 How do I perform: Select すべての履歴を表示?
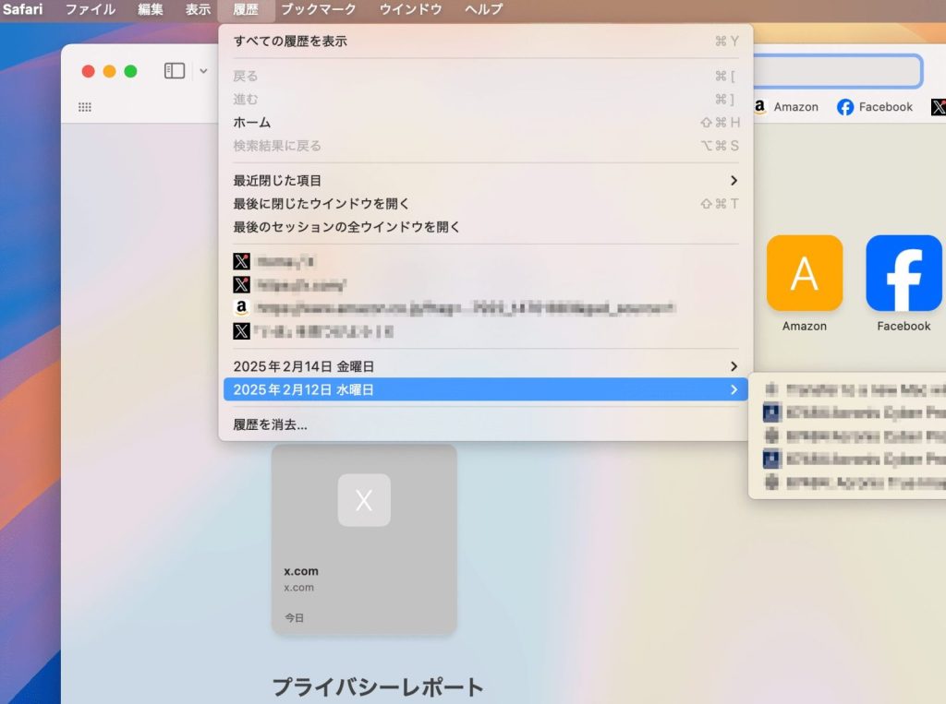(x=486, y=41)
